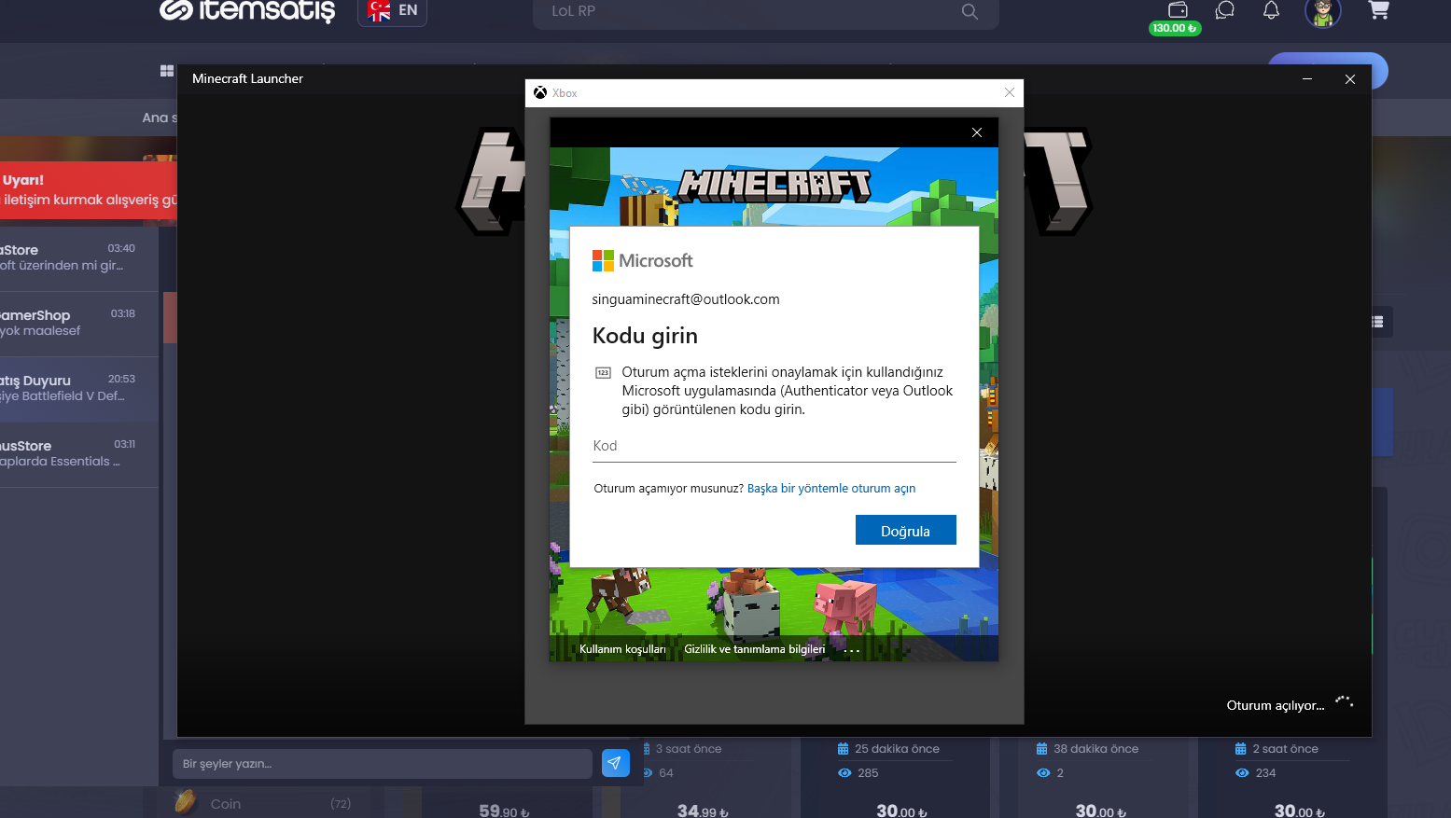
Task: Click the singuaminecraft@outlook.com account text
Action: click(686, 299)
